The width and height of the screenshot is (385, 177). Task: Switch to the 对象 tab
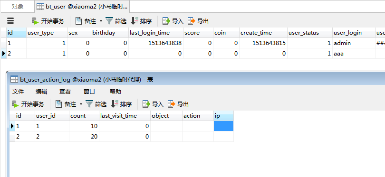coord(18,7)
